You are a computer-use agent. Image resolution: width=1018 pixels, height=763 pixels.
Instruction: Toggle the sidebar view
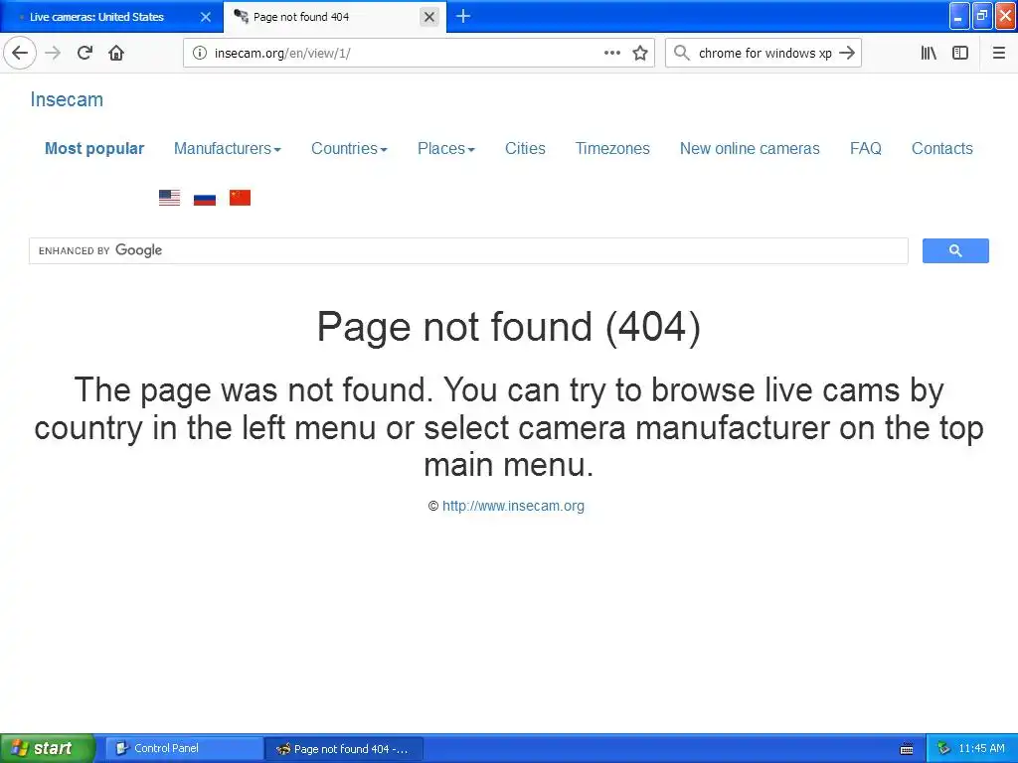click(x=960, y=53)
